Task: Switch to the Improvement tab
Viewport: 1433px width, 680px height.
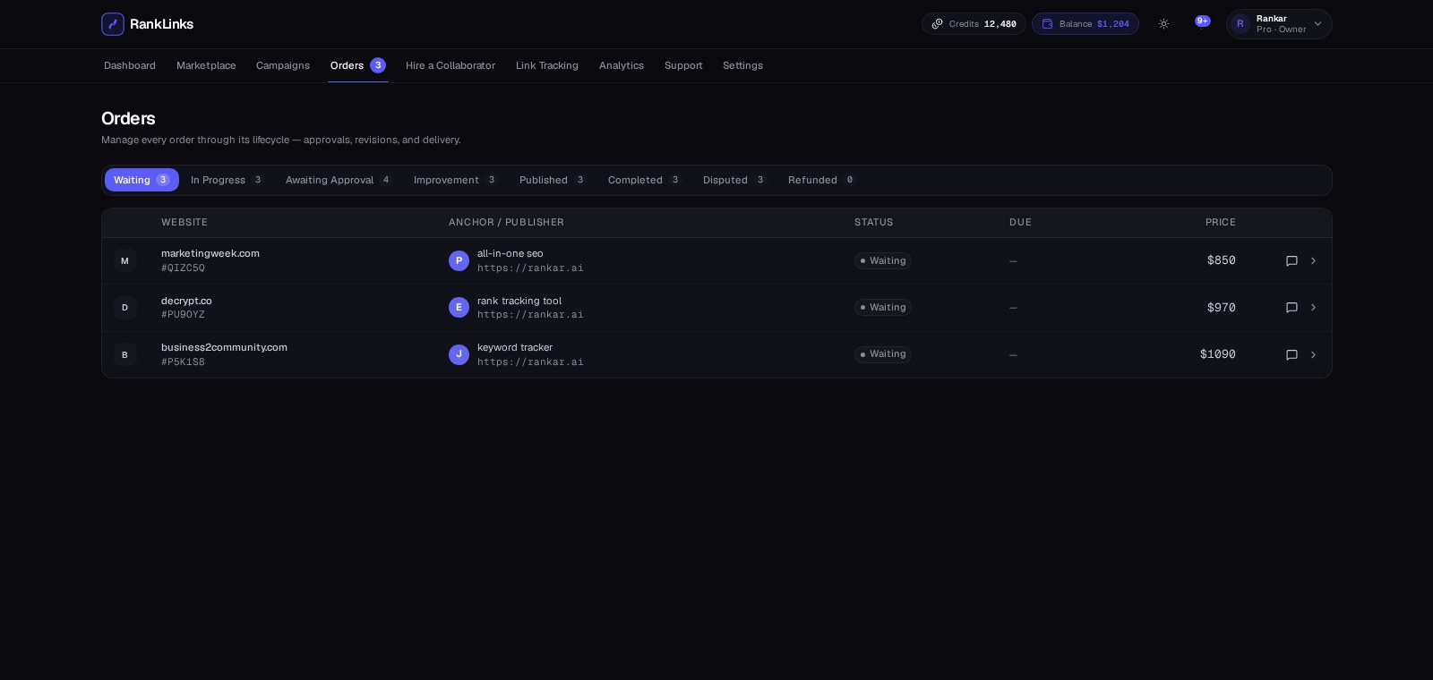Action: [x=455, y=180]
